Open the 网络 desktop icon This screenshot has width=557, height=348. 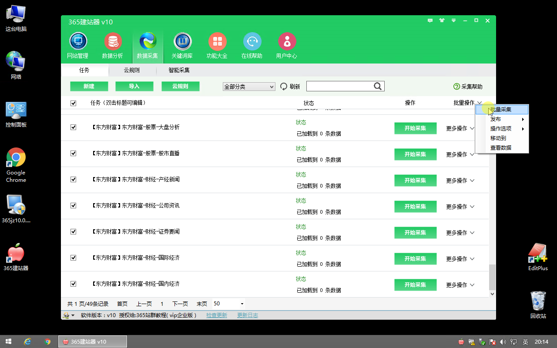point(16,65)
